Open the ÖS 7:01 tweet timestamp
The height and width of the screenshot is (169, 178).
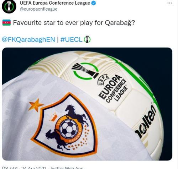pyautogui.click(x=11, y=168)
